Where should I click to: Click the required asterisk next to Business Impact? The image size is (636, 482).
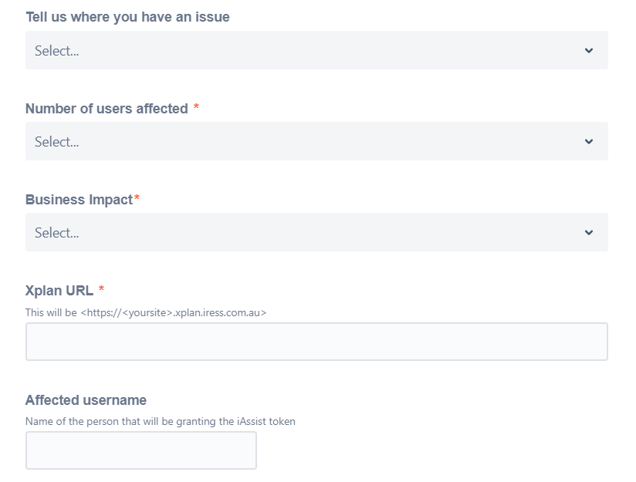point(137,199)
